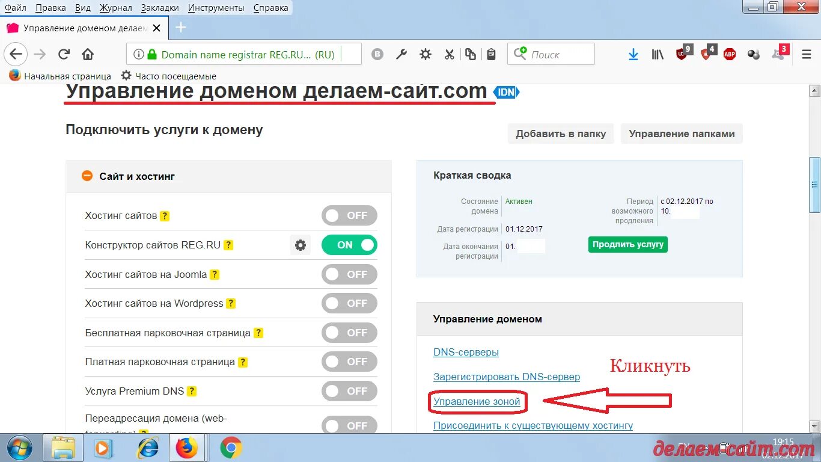The width and height of the screenshot is (821, 462).
Task: Open the Файл menu
Action: [x=15, y=8]
